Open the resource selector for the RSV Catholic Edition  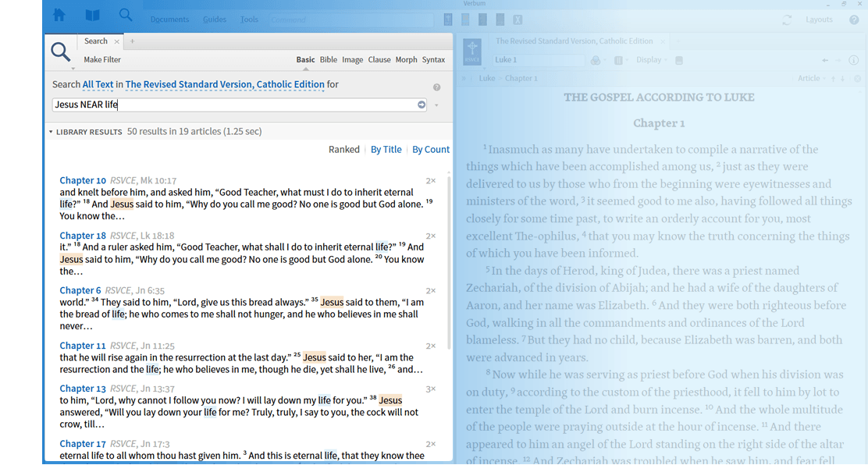pyautogui.click(x=225, y=85)
